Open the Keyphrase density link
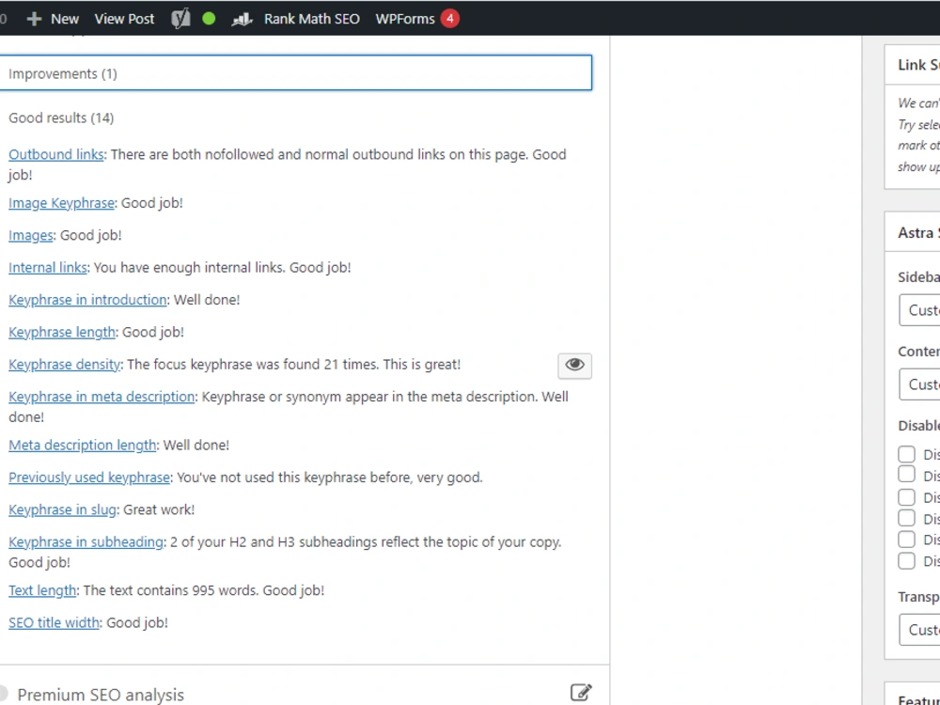940x705 pixels. point(64,365)
